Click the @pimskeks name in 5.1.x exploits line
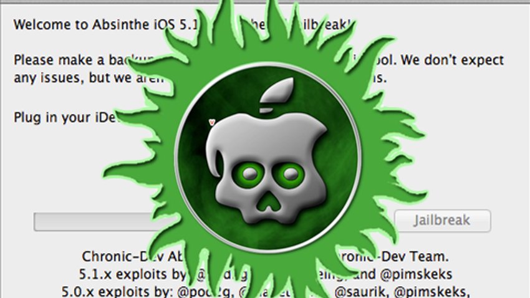530x298 pixels. (x=416, y=274)
